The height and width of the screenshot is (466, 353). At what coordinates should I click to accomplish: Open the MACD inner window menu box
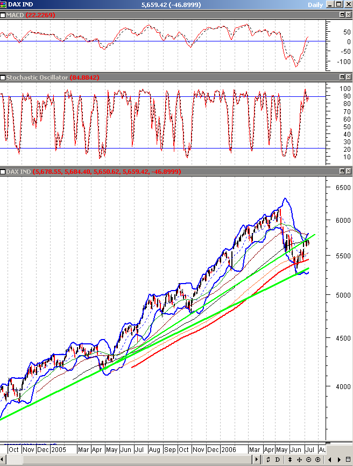[x=3, y=15]
